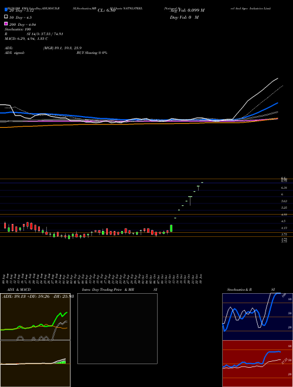Click the ADX +DY -DY reading header
This screenshot has width=293, height=387.
pos(38,296)
